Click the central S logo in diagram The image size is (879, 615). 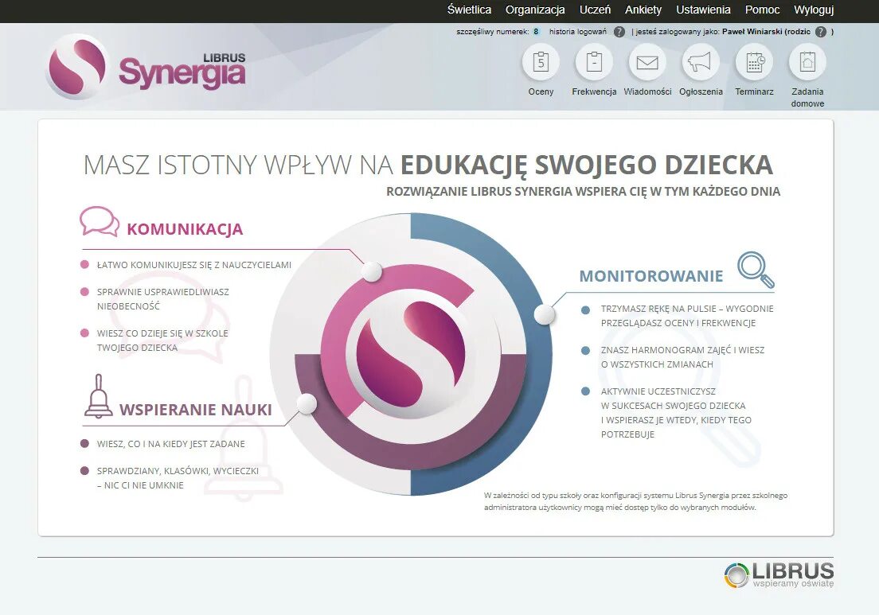[x=411, y=353]
